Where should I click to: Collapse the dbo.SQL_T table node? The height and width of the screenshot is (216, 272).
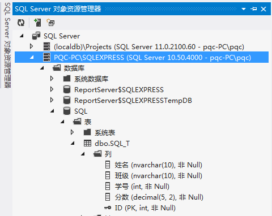coord(73,144)
